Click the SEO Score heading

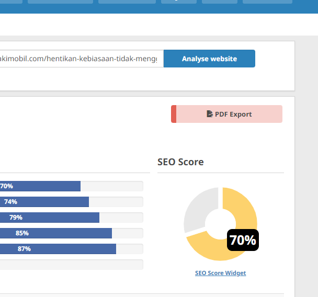coord(180,162)
